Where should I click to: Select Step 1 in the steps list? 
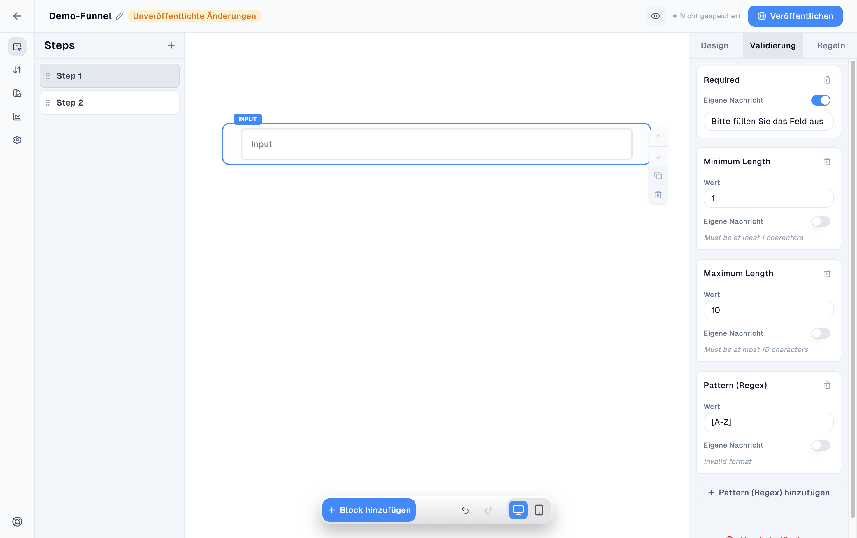[x=110, y=76]
